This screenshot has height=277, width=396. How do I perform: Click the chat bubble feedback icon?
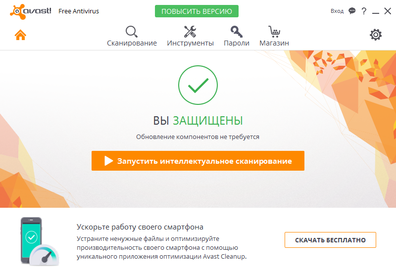coord(352,10)
